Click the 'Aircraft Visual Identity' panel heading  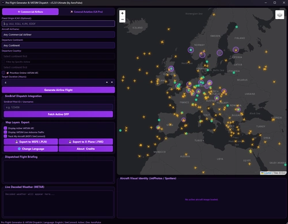click(148, 179)
